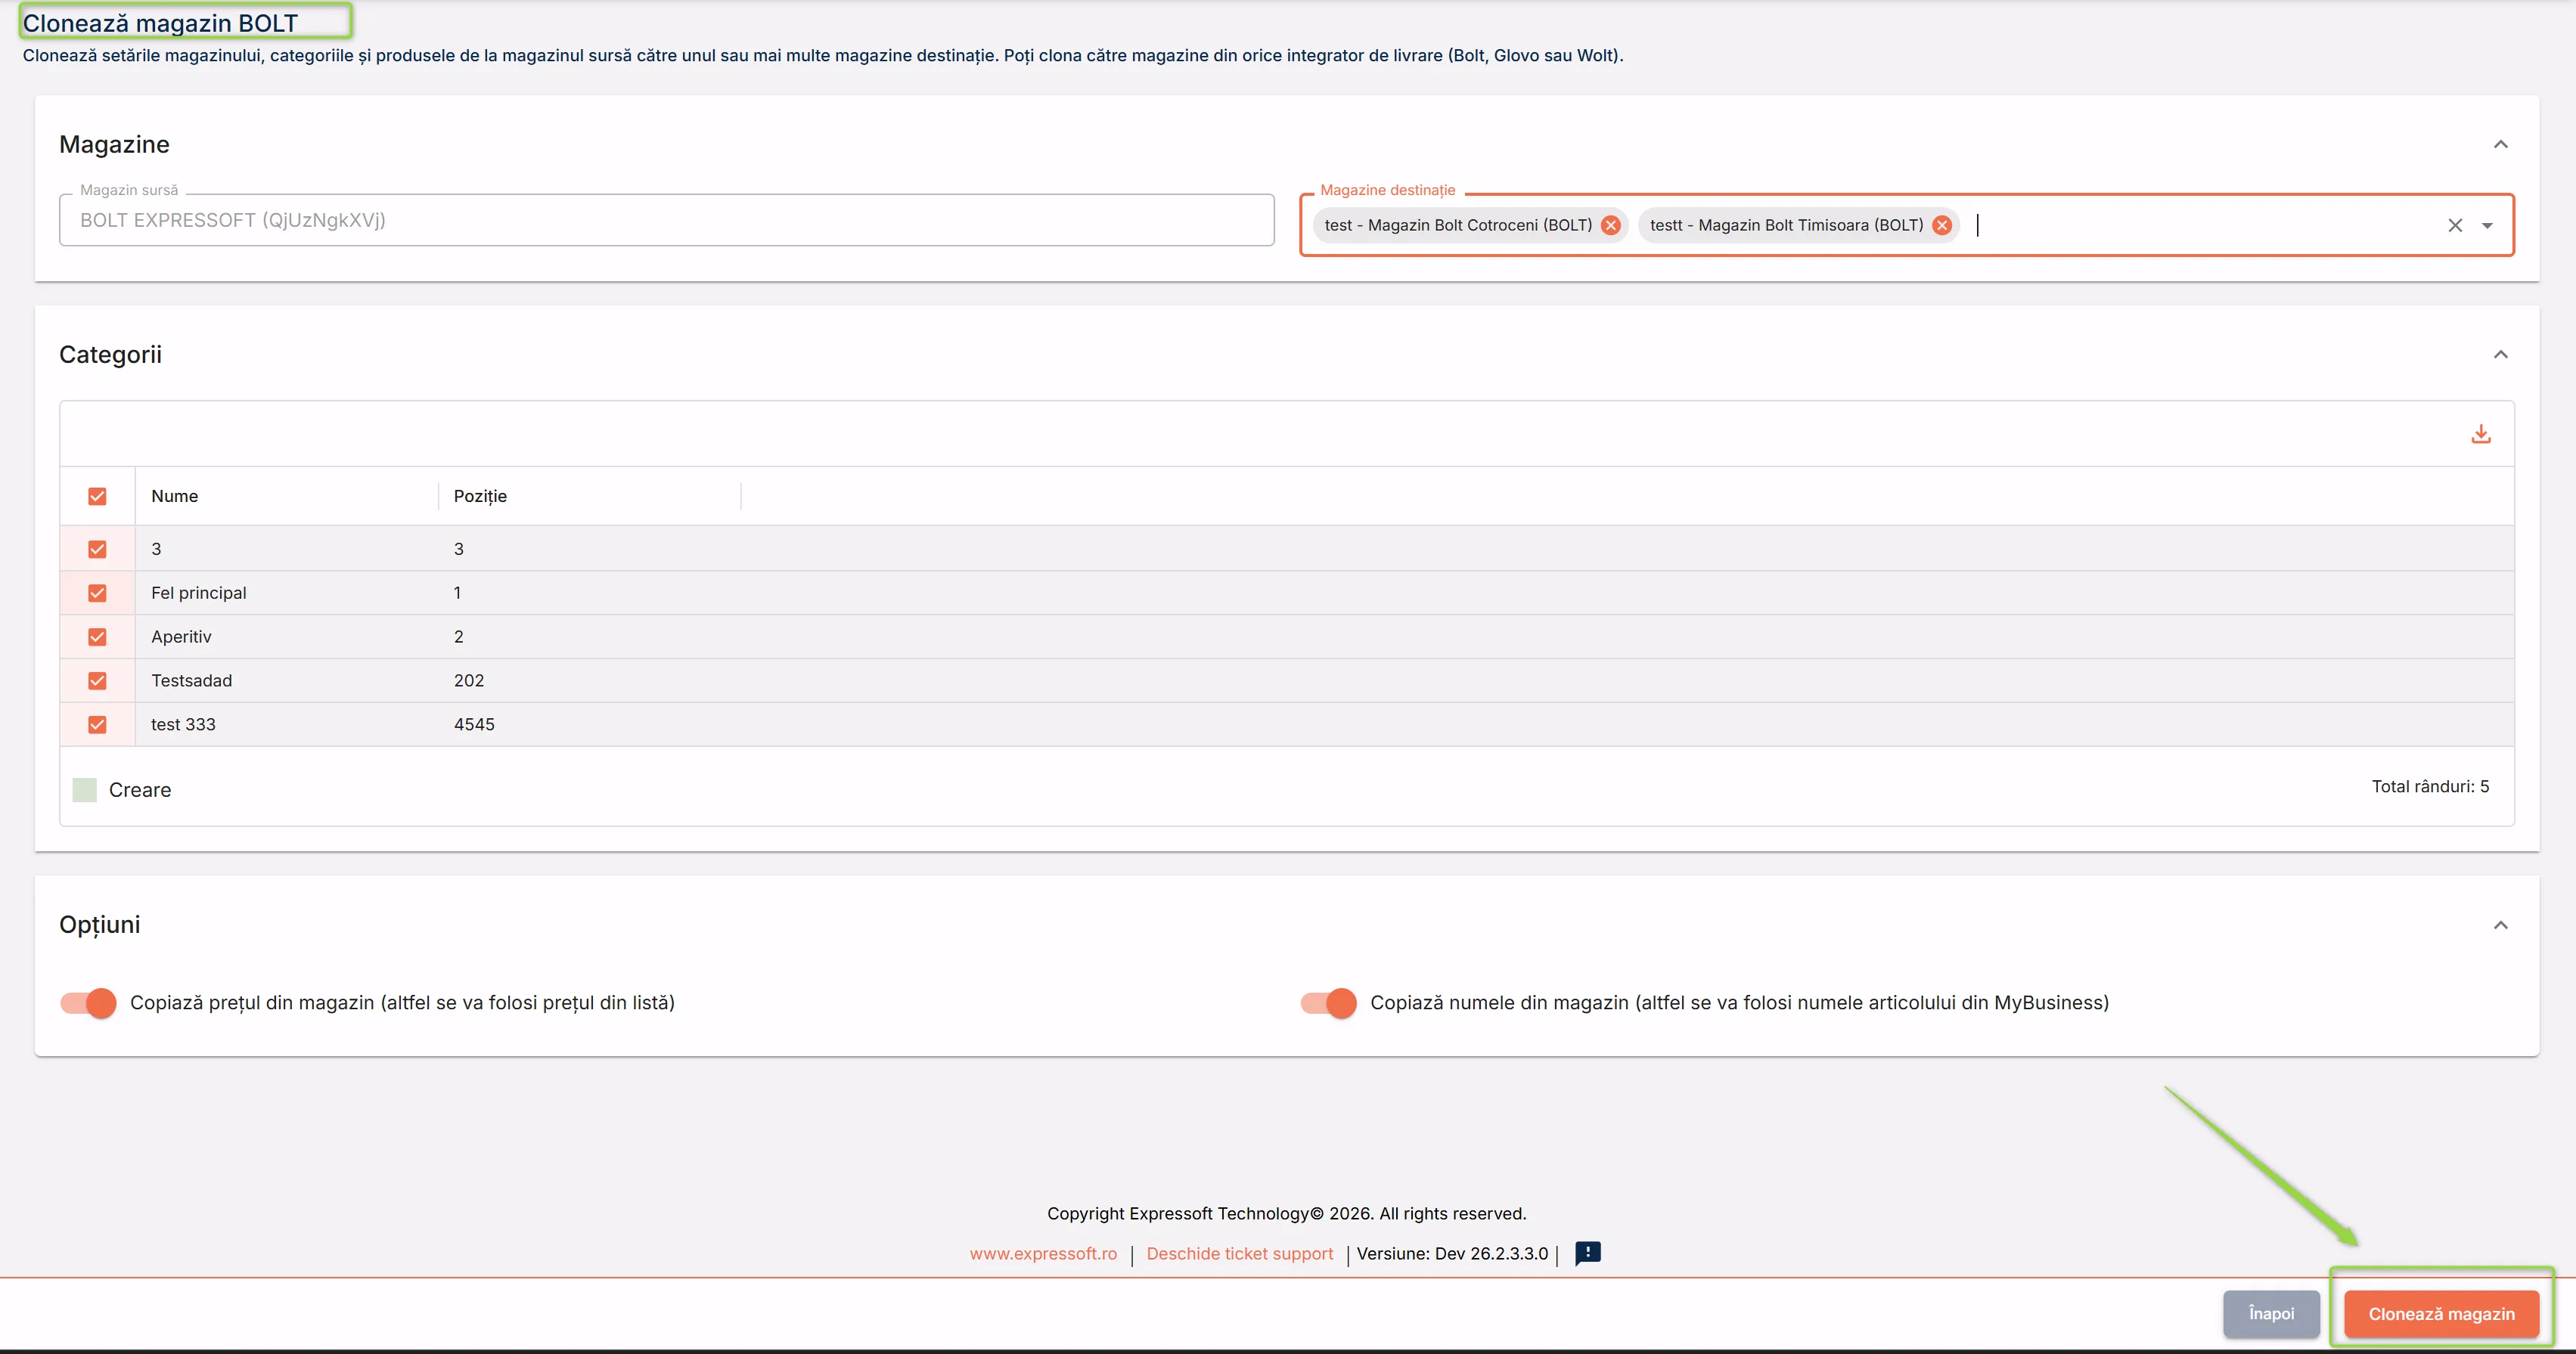
Task: Click the Total rânduri: 5 text
Action: 2430,786
